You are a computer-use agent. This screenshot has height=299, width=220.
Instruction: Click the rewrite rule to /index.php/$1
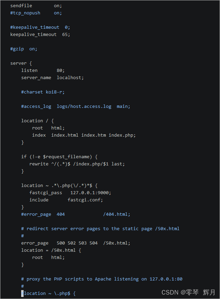coord(77,164)
